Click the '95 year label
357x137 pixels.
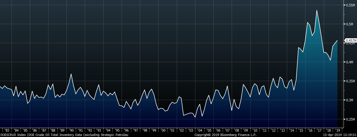click(x=117, y=130)
